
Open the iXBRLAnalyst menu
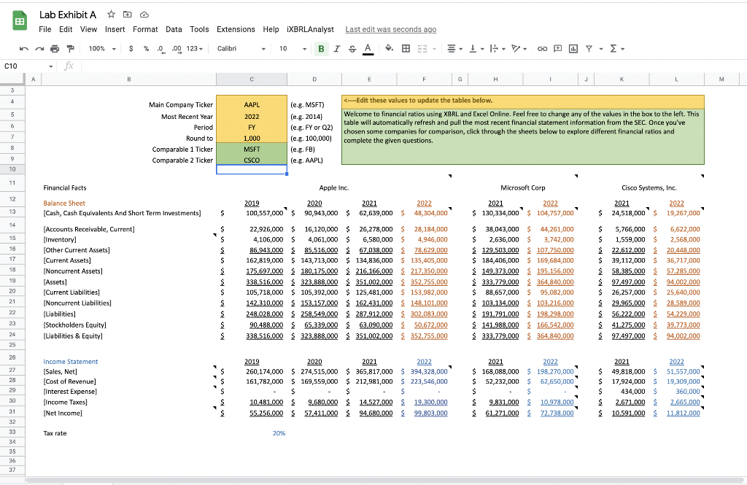click(x=310, y=29)
